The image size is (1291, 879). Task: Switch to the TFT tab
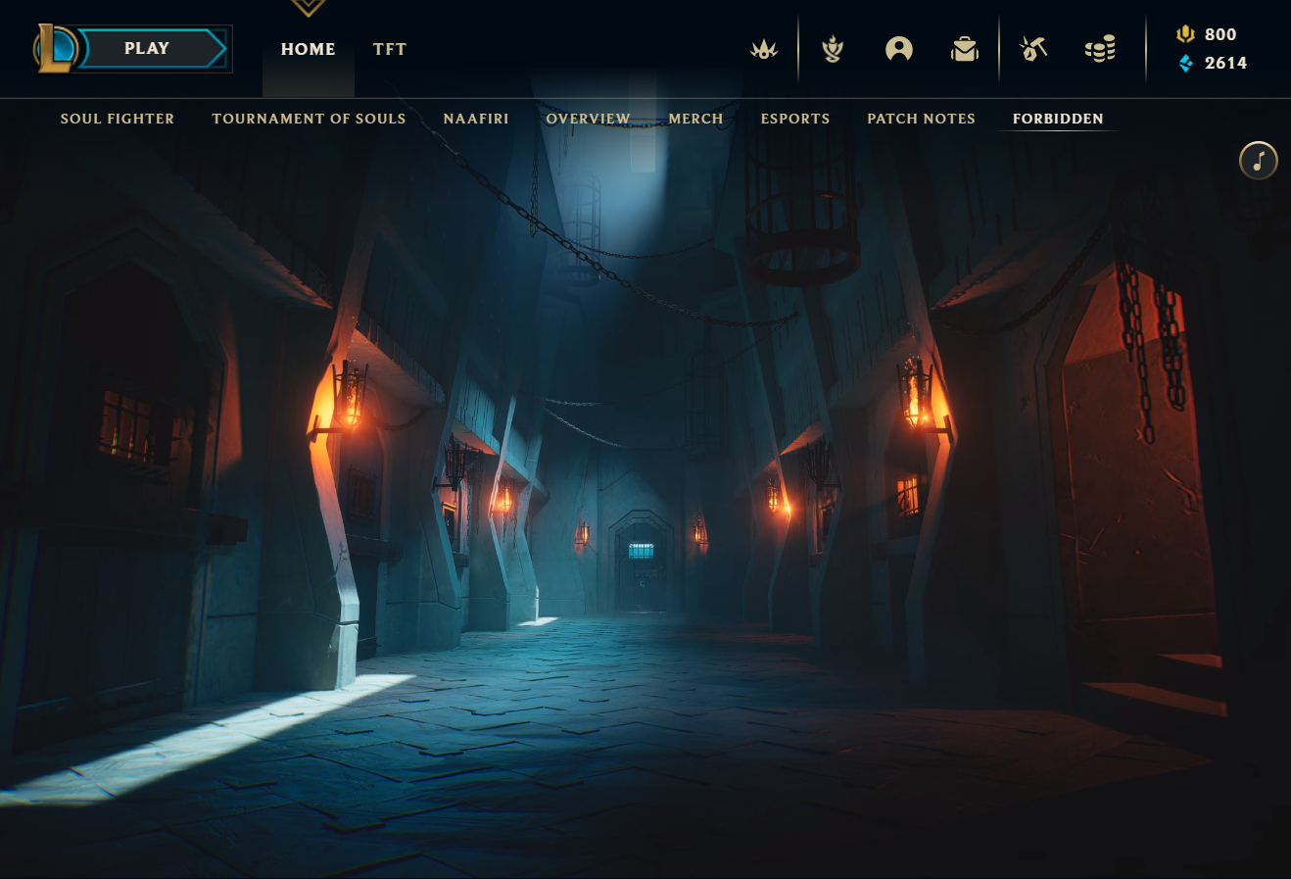point(389,49)
